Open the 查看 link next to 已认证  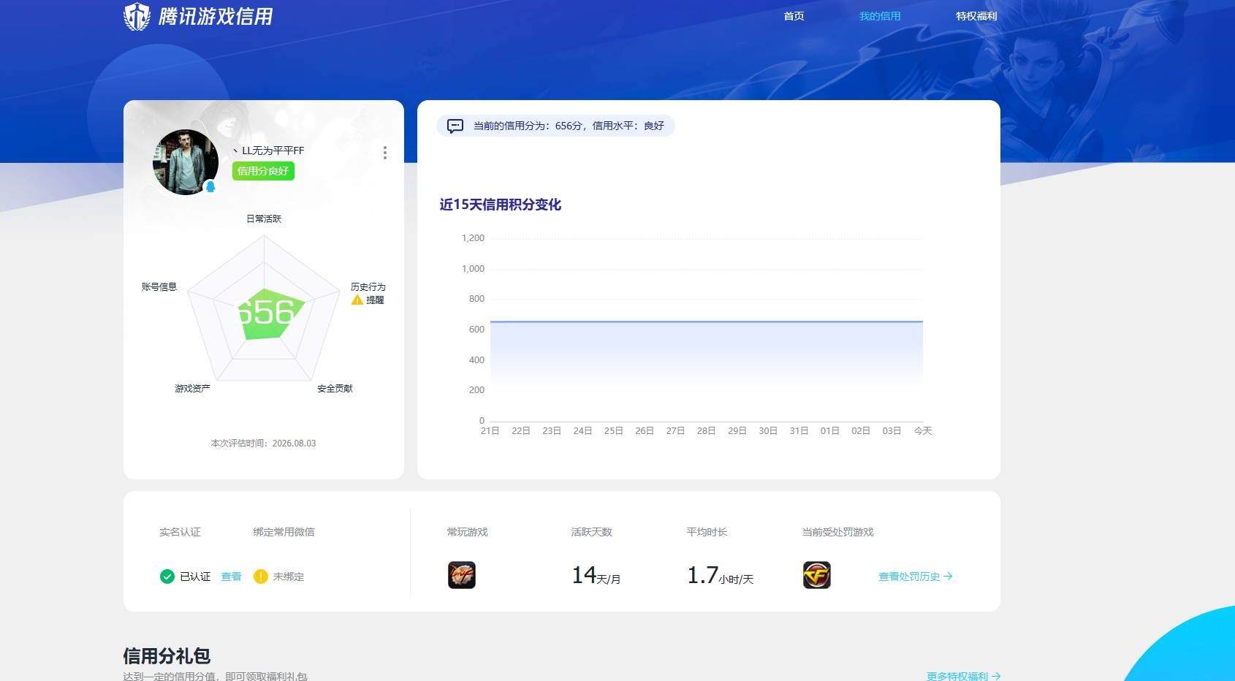pyautogui.click(x=231, y=577)
